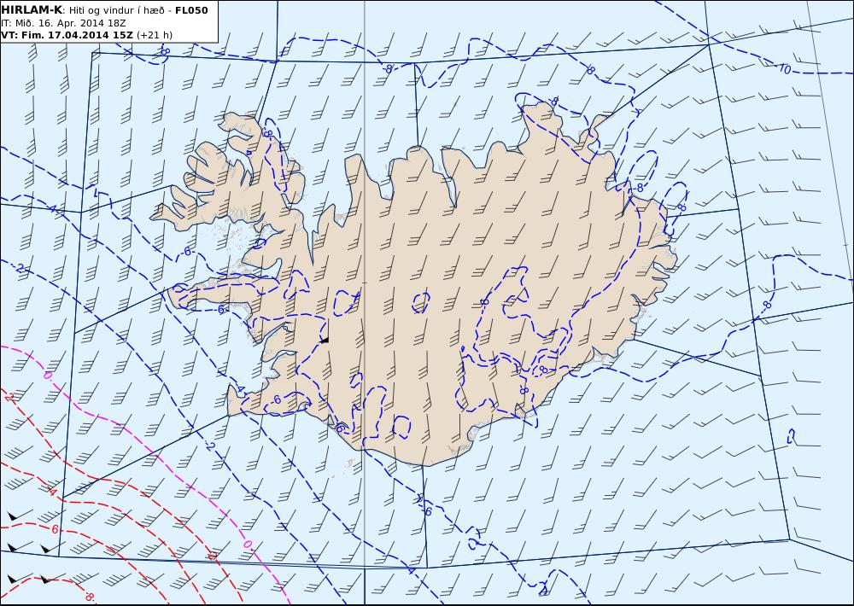Click the black pennant wind barb over western Iceland

click(x=325, y=340)
